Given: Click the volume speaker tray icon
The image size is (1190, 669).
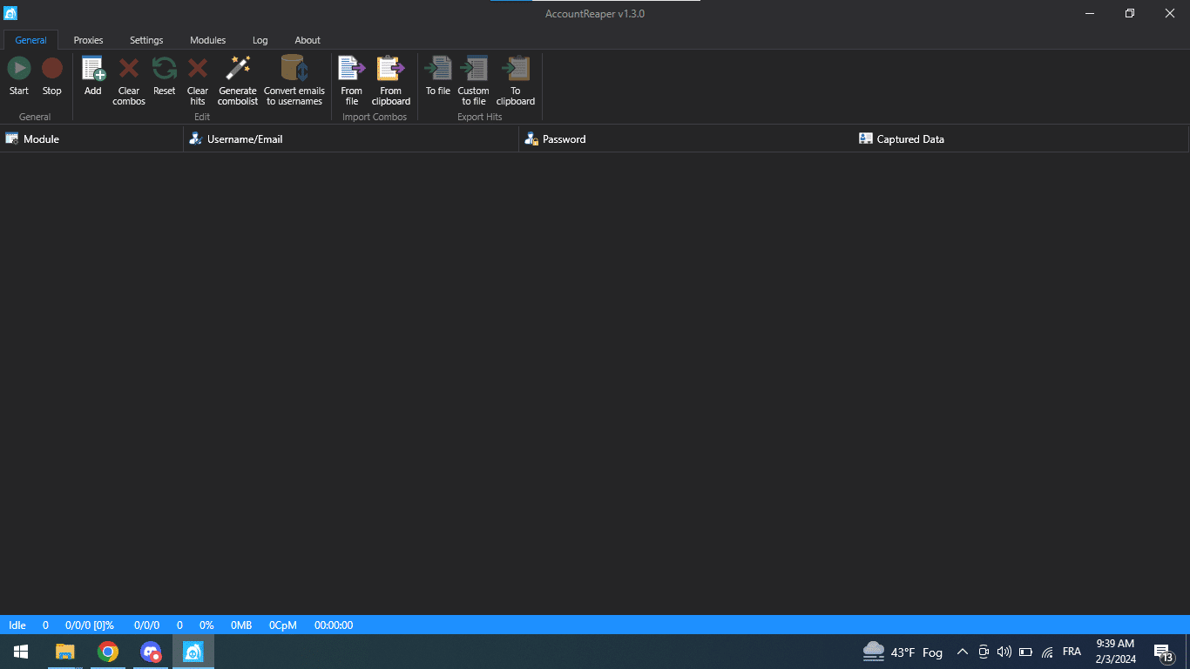Looking at the screenshot, I should tap(1004, 652).
